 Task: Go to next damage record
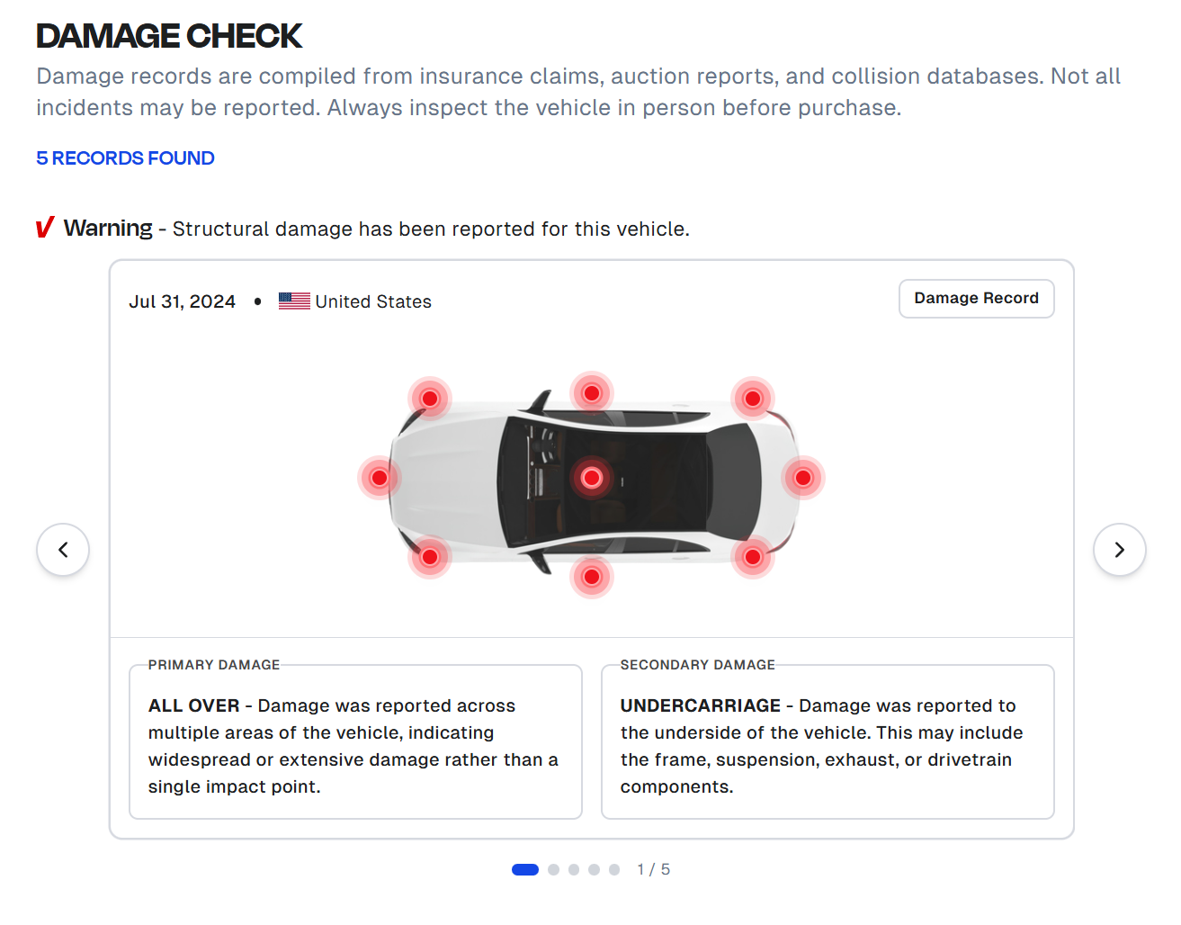coord(1119,550)
